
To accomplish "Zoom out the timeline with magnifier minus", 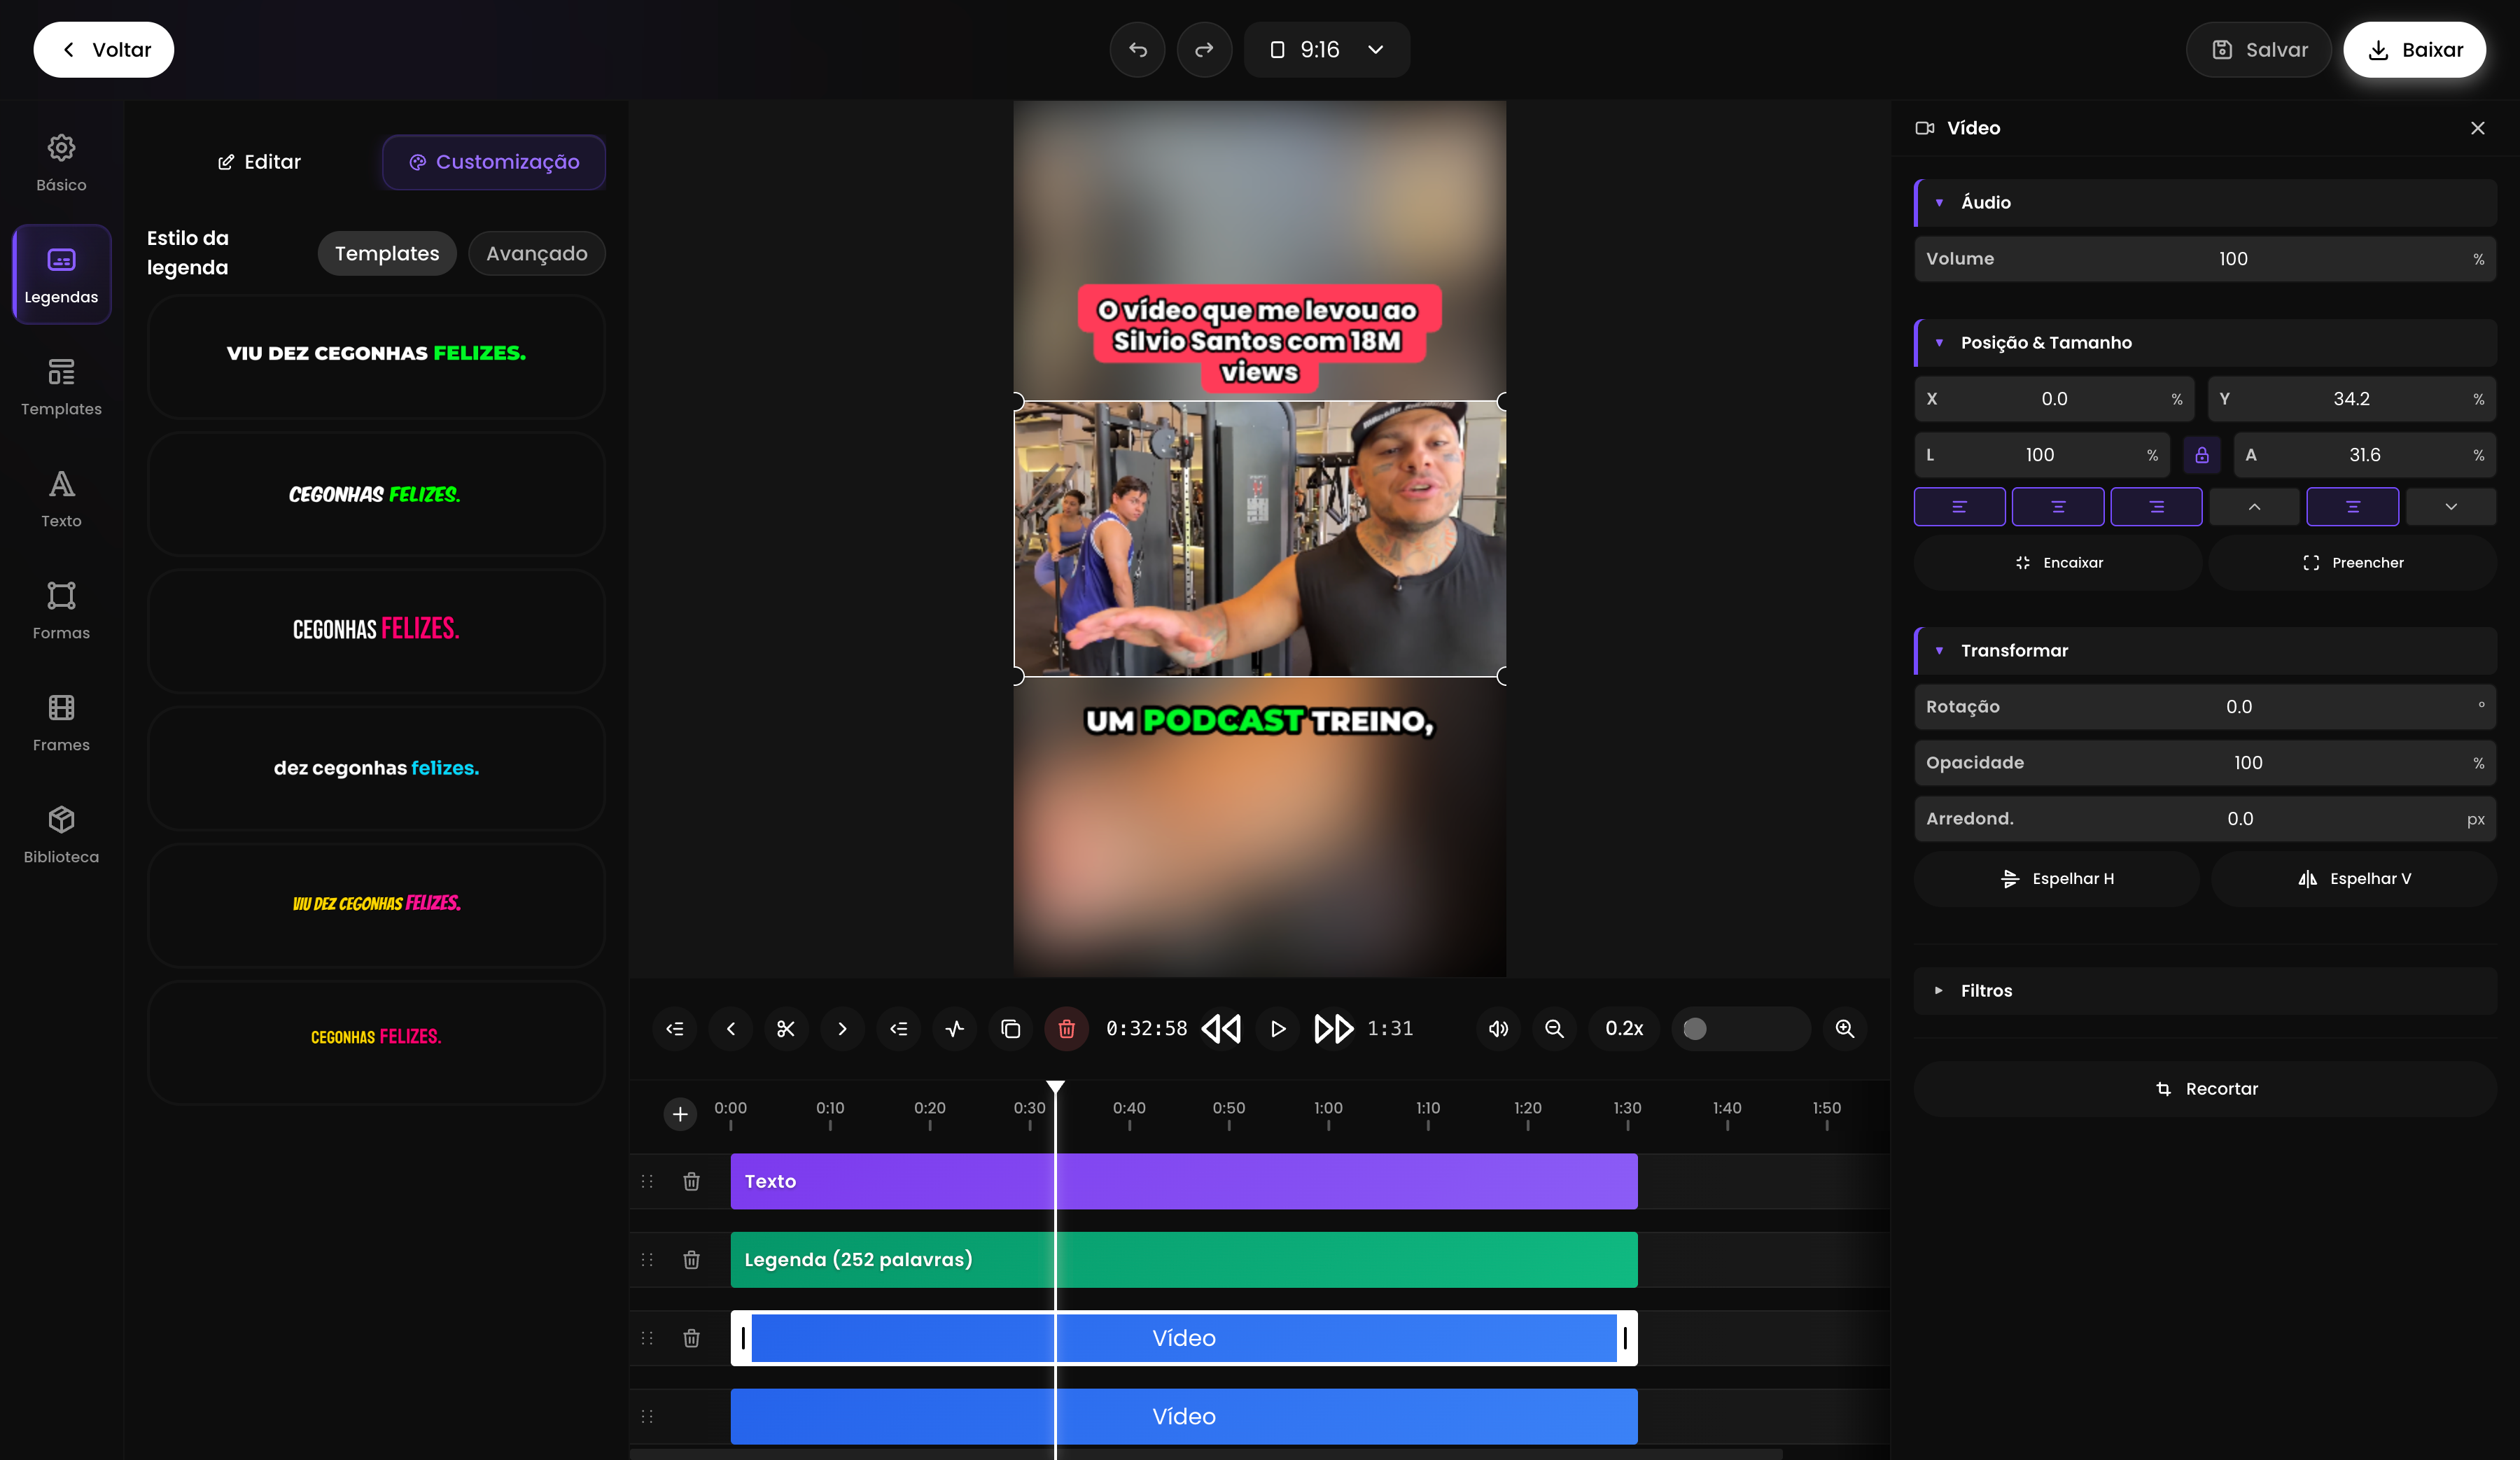I will (1554, 1028).
